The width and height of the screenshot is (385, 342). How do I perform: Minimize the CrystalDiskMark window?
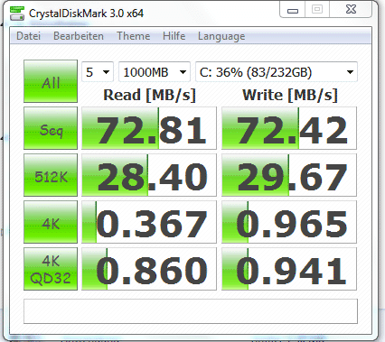click(x=293, y=10)
